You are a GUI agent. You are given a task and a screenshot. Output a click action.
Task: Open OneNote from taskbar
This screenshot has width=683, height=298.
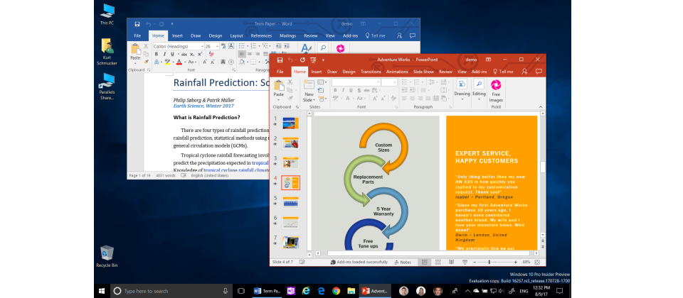(x=291, y=291)
